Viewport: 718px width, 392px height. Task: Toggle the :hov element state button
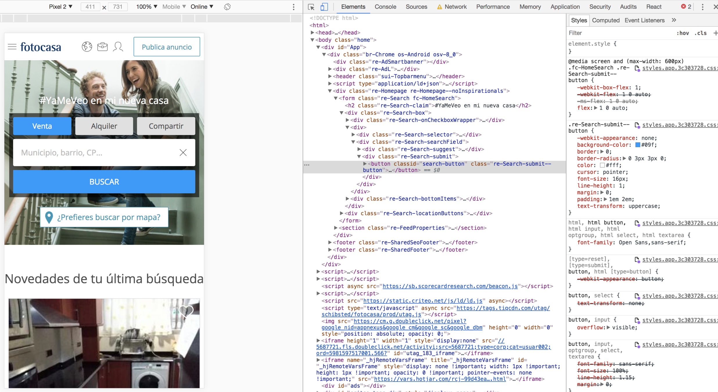pyautogui.click(x=683, y=33)
